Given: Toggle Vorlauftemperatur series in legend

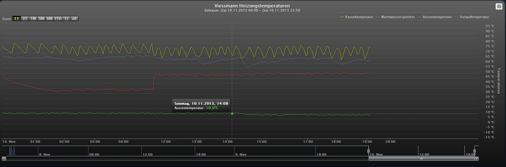Looking at the screenshot, I should 472,17.
